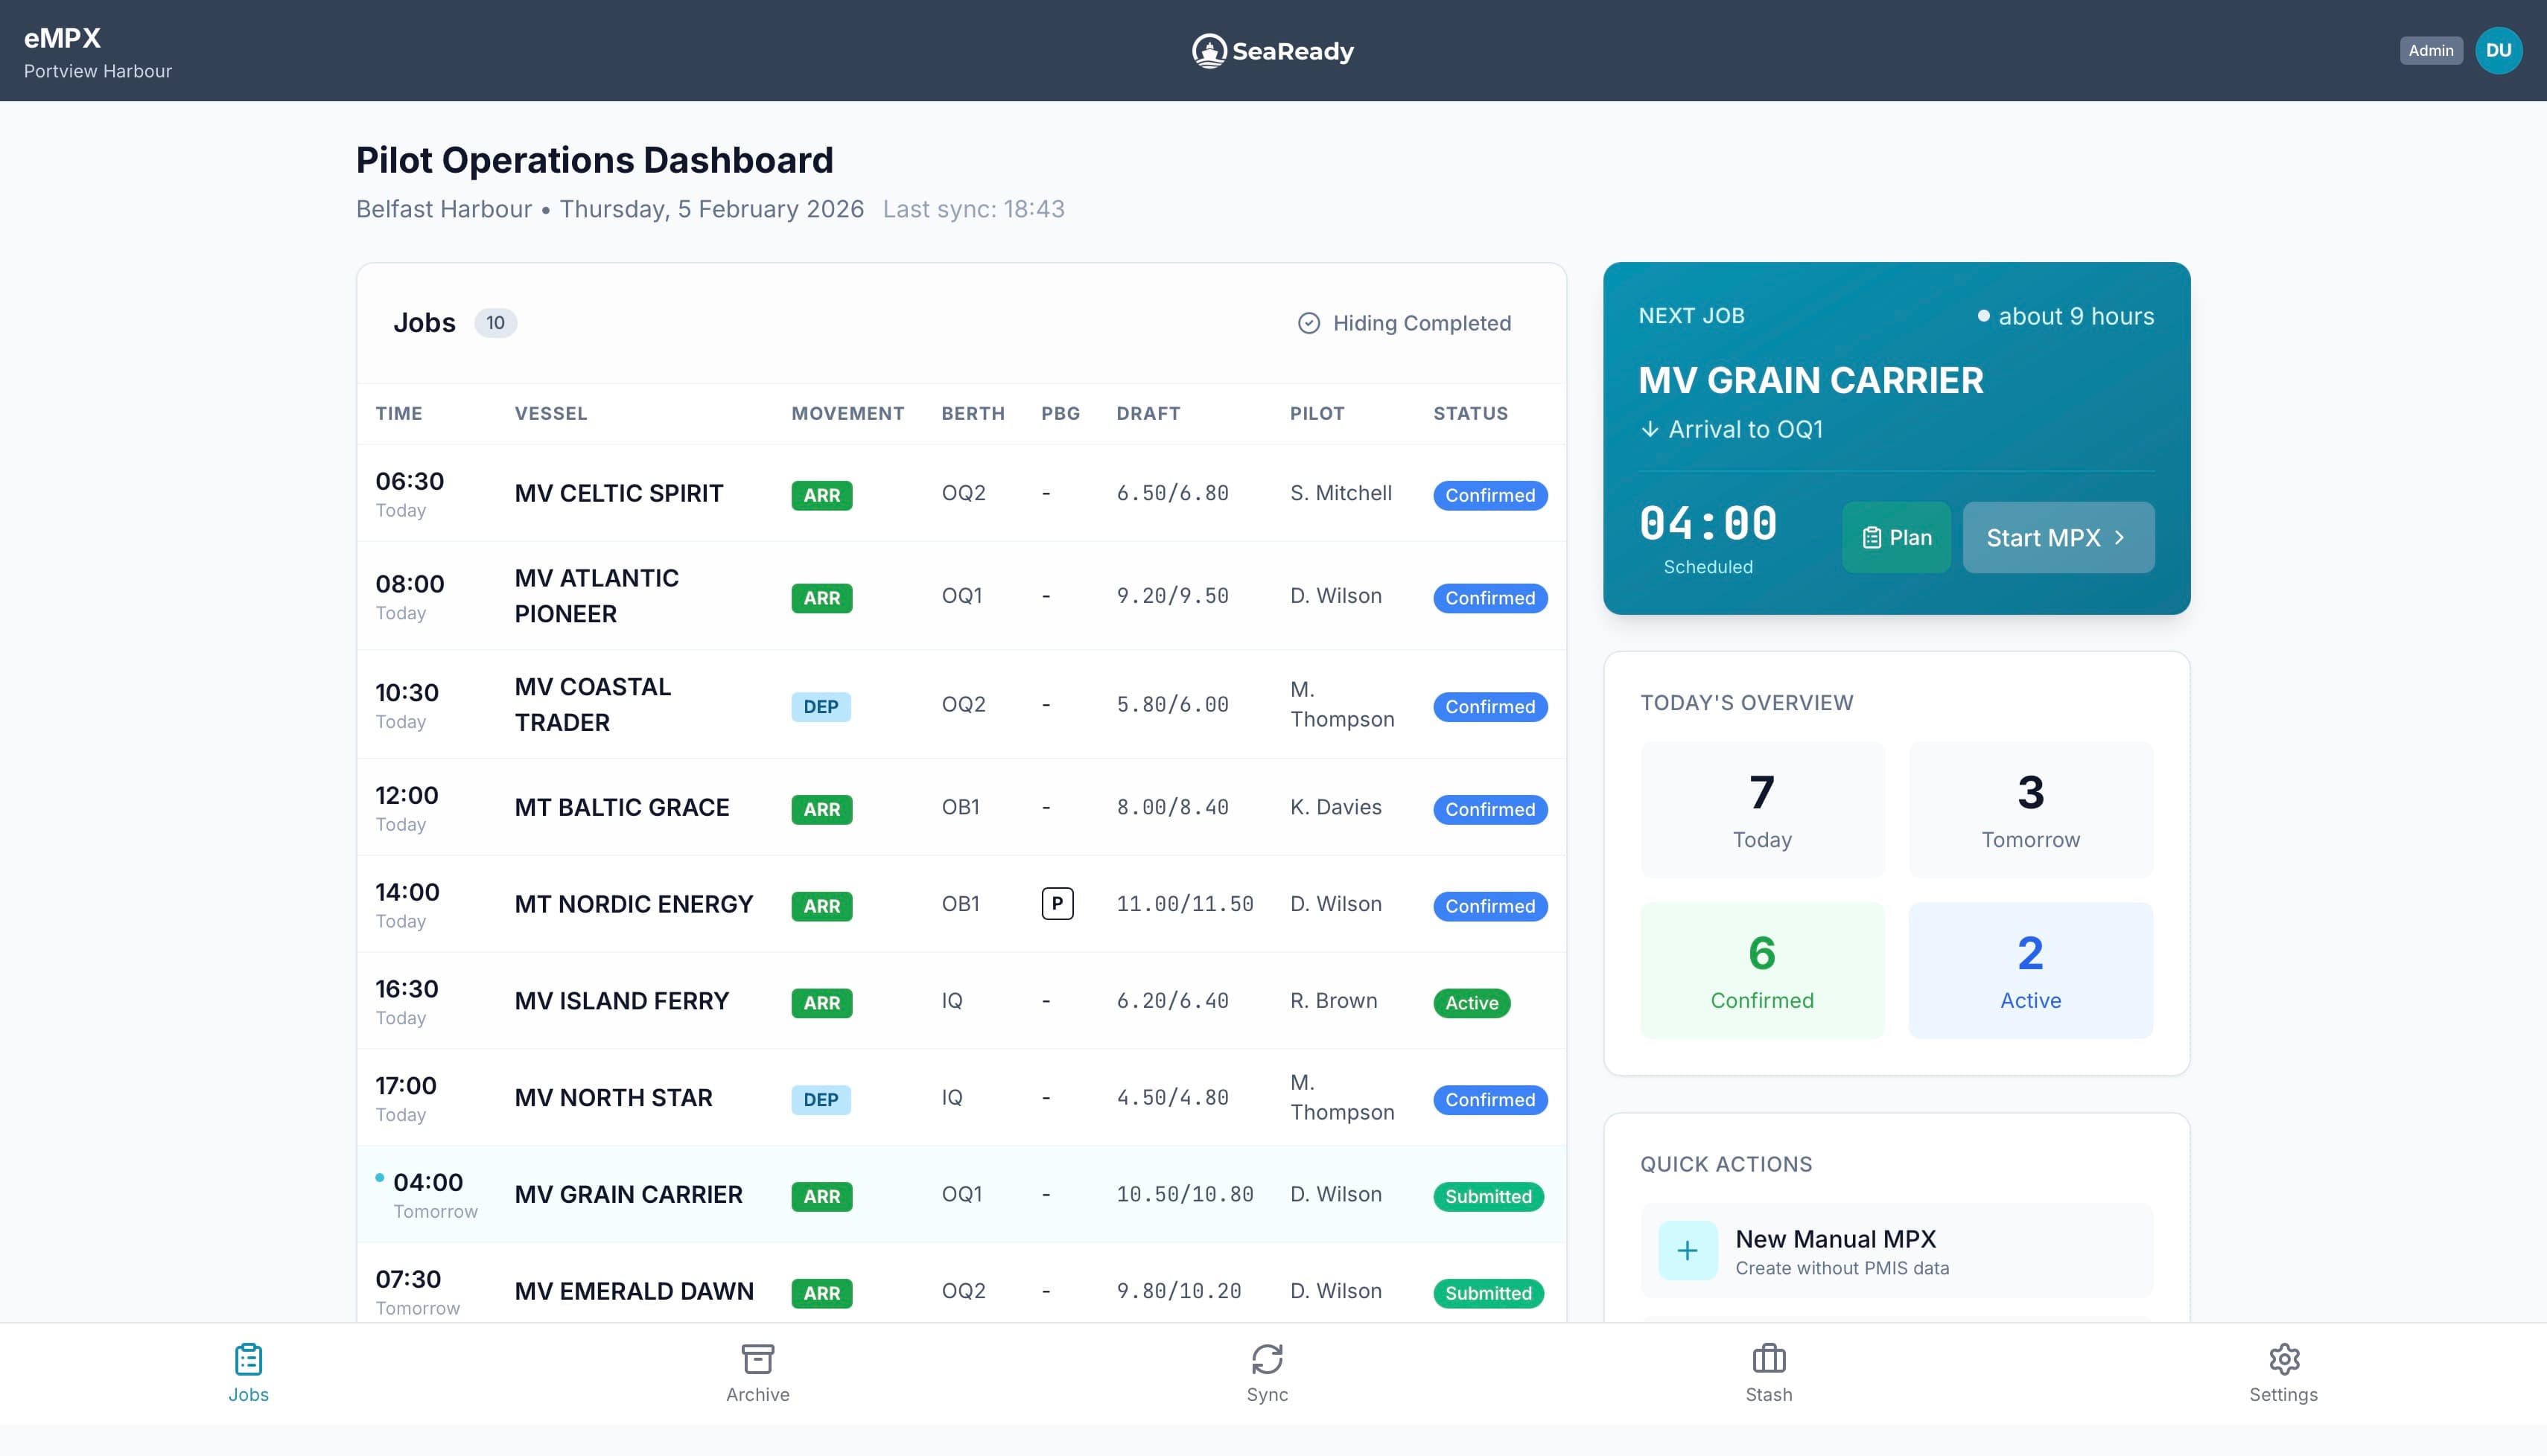This screenshot has height=1456, width=2547.
Task: Click the plus icon for New Manual MPX
Action: point(1688,1250)
